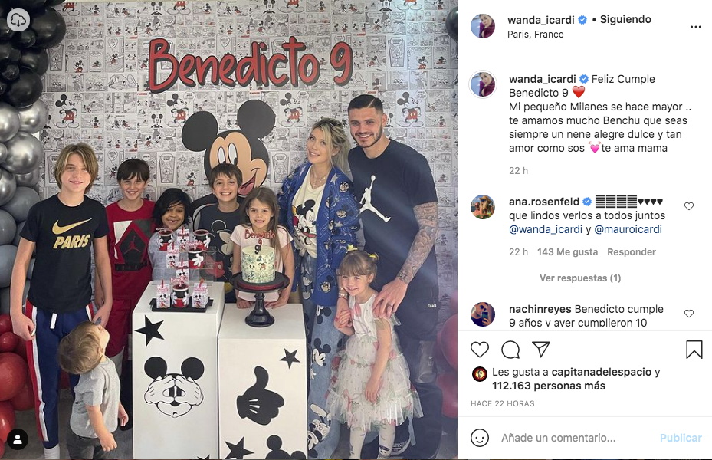Open wanda_icardi's profile picture in the header
Screen dimensions: 712x460
[x=483, y=26]
